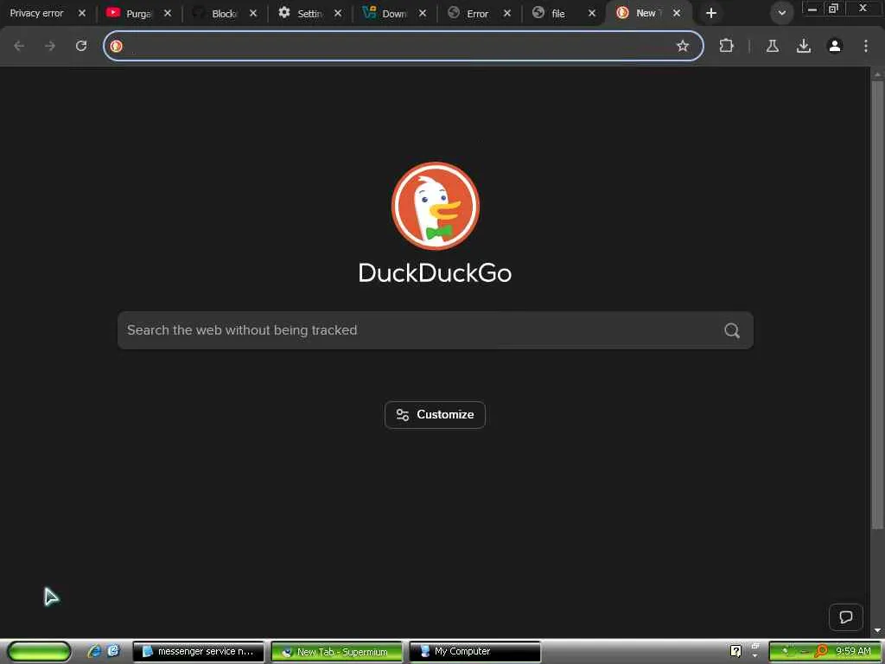
Task: Open a new tab with plus button
Action: (x=711, y=13)
